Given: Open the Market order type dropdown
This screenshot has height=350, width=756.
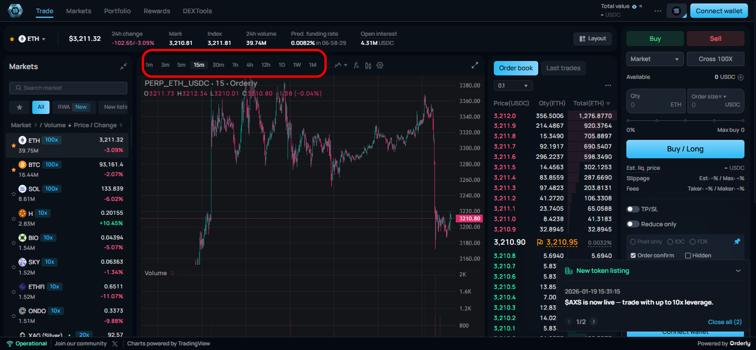Looking at the screenshot, I should [655, 59].
